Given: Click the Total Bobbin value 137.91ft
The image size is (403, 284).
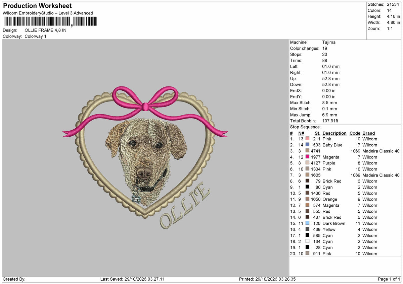Looking at the screenshot, I should coord(331,121).
